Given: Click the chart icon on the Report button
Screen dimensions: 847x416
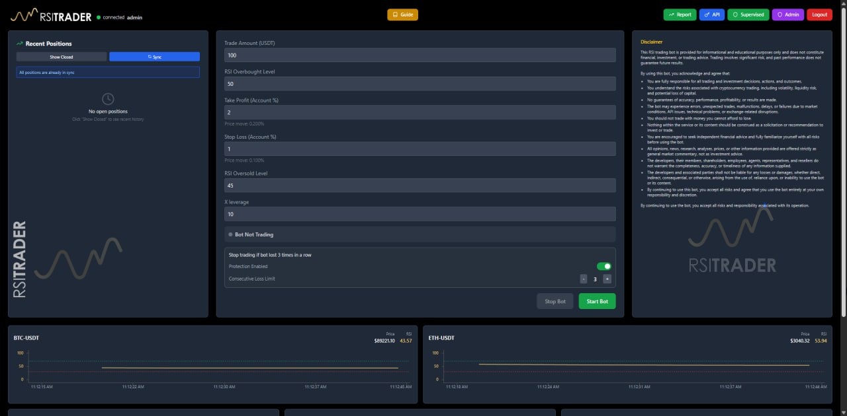Looking at the screenshot, I should coord(671,14).
